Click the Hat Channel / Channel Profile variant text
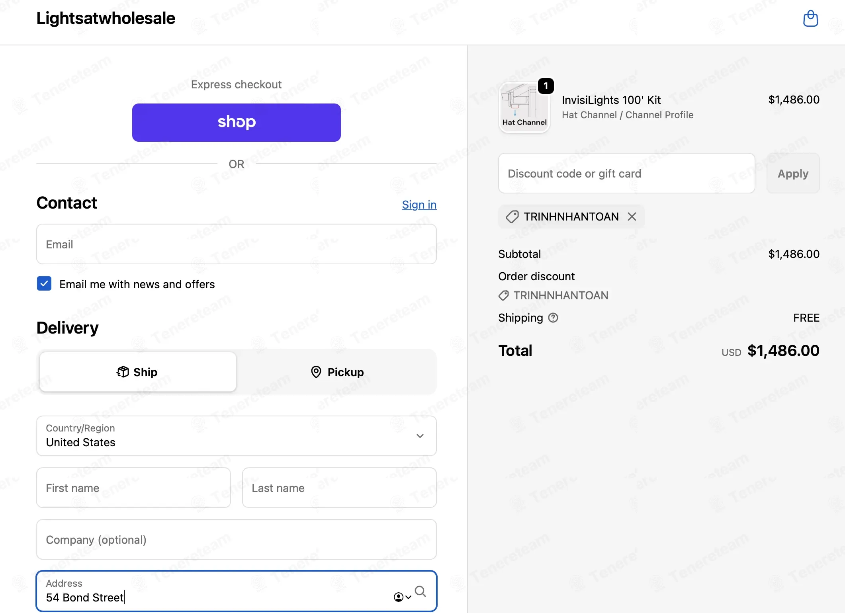 tap(628, 115)
